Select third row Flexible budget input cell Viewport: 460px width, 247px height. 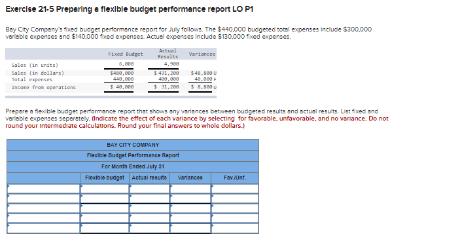click(105, 208)
